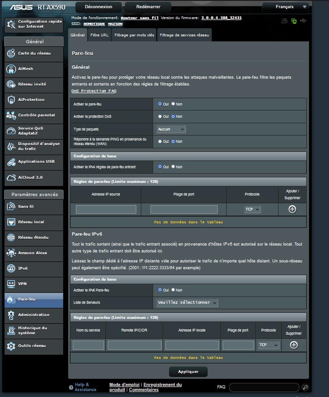Click the AiMesh sidebar icon
Screen dimensions: 329x397
point(11,69)
